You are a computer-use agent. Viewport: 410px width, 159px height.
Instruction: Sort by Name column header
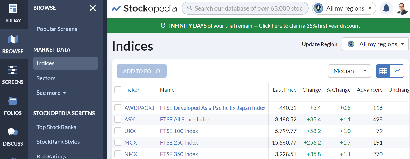coord(167,90)
